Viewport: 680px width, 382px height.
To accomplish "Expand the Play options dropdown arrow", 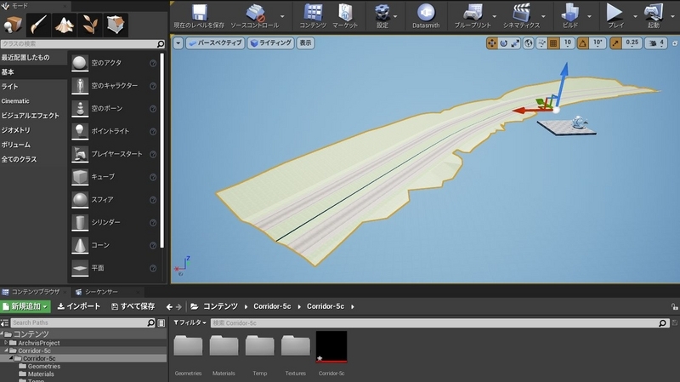I will point(635,16).
